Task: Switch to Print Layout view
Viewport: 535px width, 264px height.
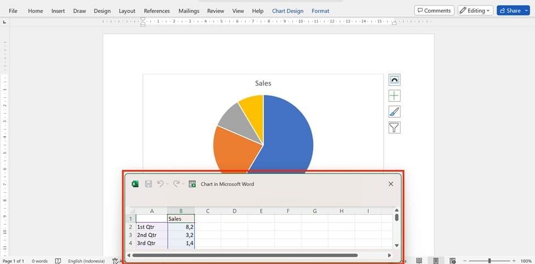Action: point(436,261)
